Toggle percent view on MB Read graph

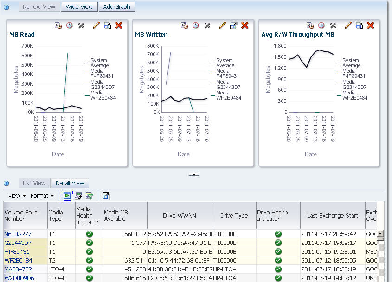(81, 25)
